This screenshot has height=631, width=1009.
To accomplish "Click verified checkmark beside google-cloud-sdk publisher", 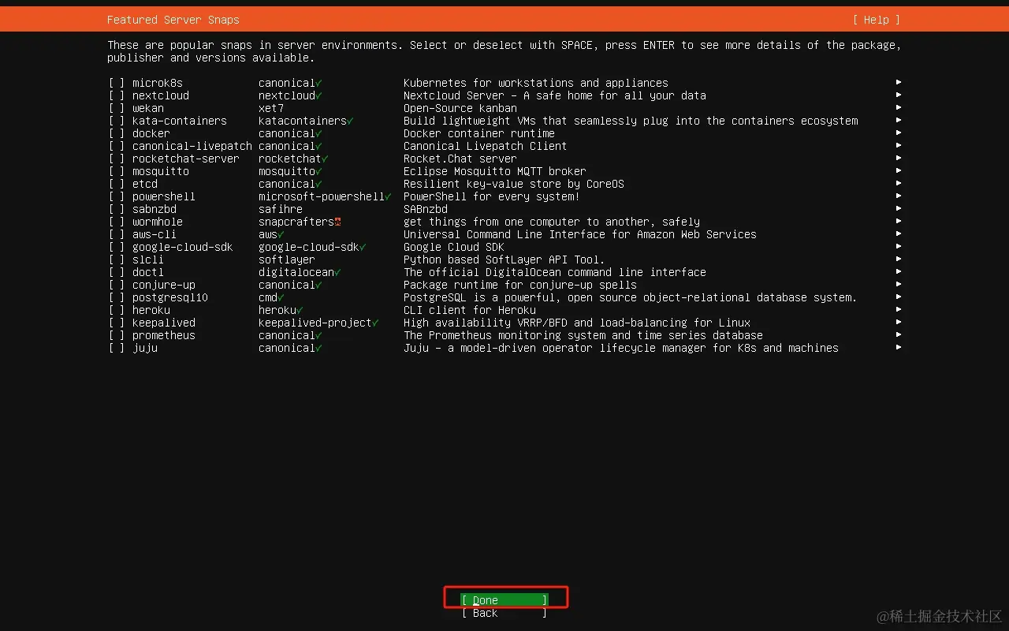I will click(x=363, y=247).
